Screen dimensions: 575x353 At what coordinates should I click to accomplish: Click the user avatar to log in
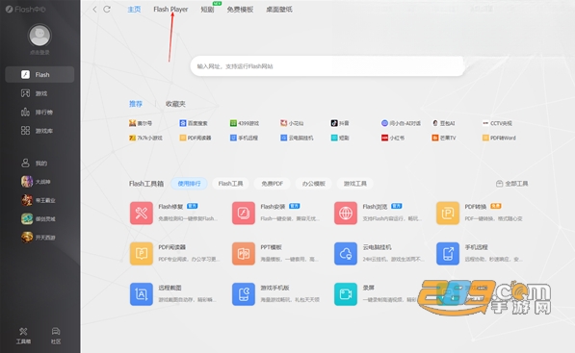click(39, 36)
